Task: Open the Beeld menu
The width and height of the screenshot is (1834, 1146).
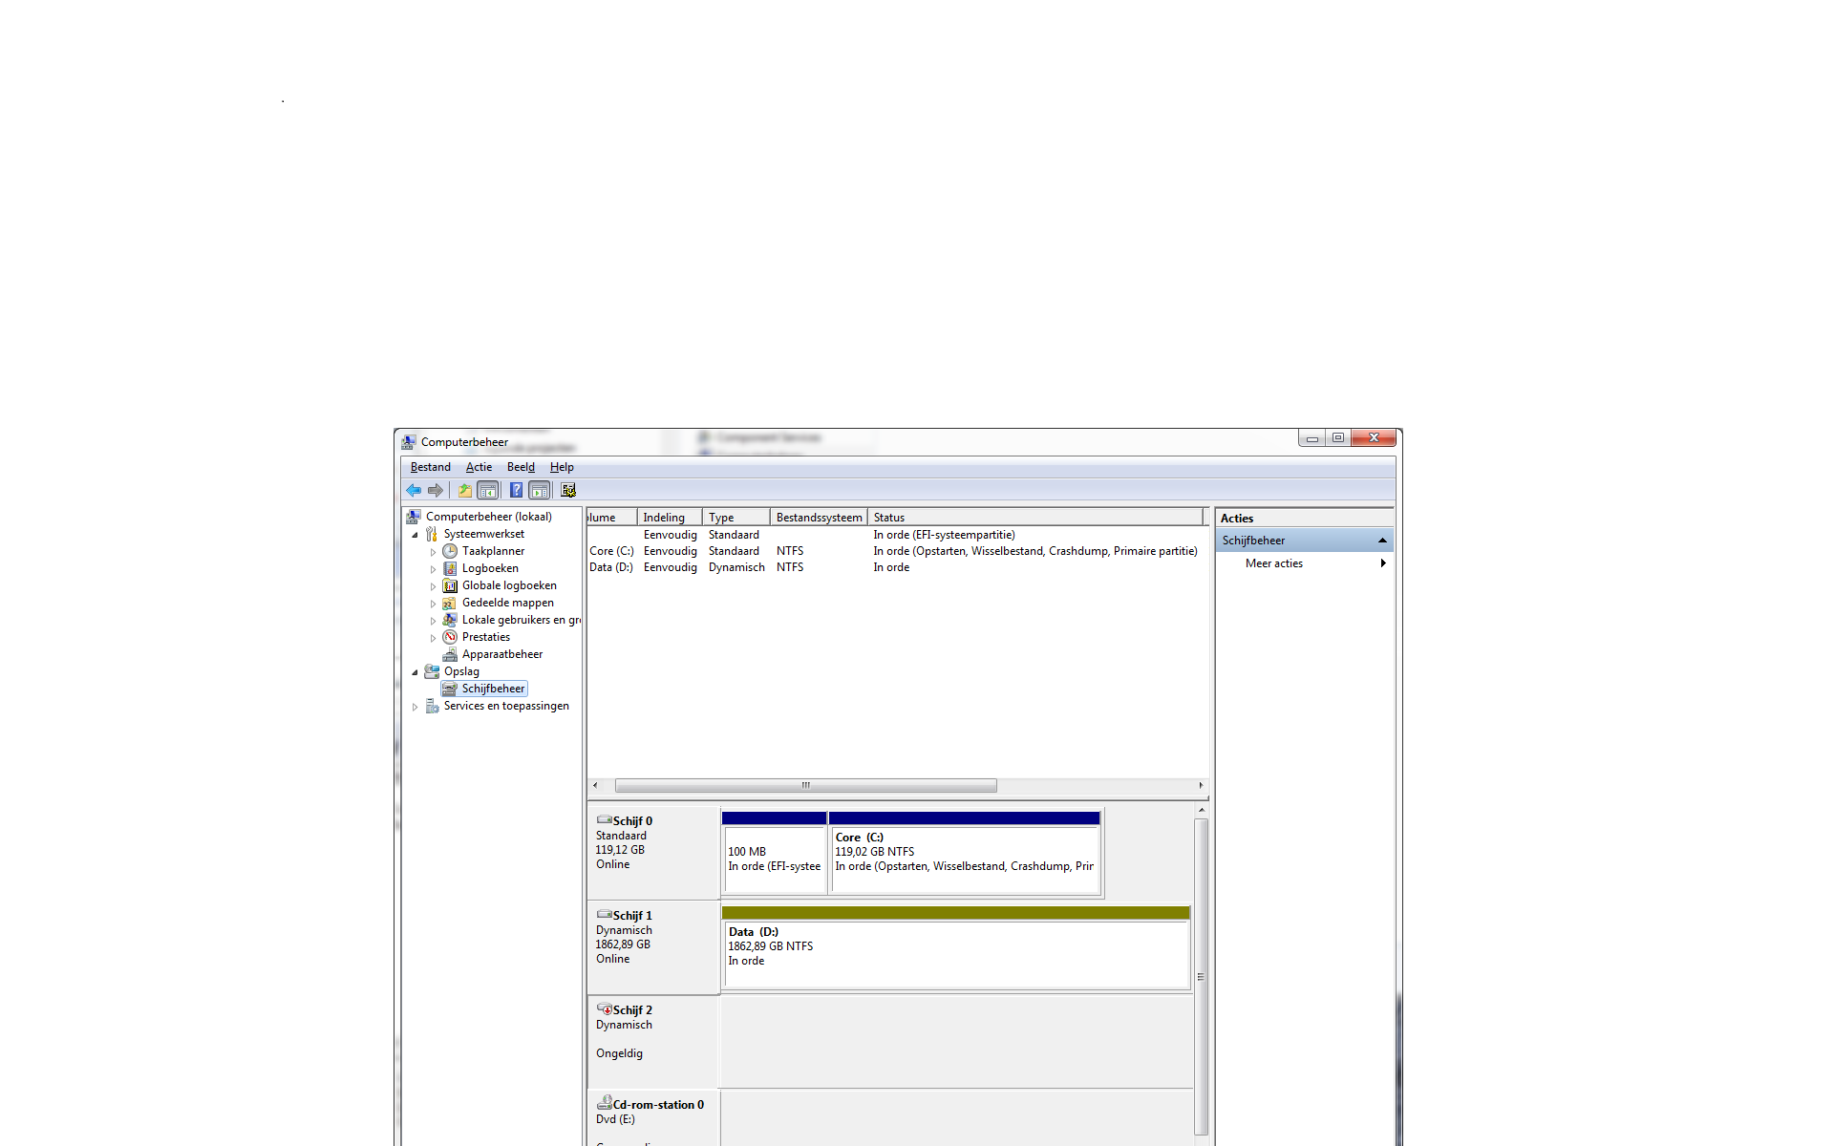Action: coord(521,467)
